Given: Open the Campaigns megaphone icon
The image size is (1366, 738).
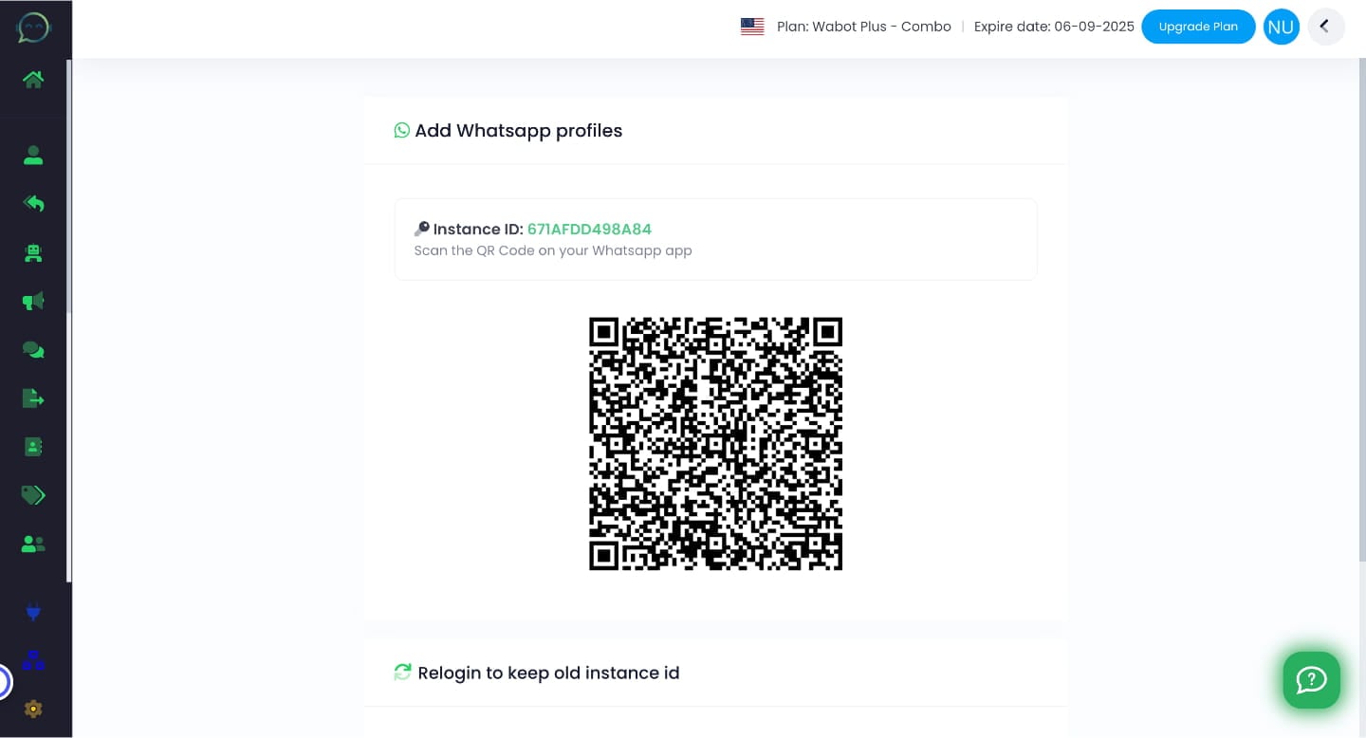Looking at the screenshot, I should pos(33,301).
